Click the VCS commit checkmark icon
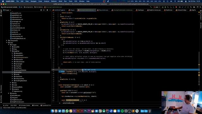 185,7
